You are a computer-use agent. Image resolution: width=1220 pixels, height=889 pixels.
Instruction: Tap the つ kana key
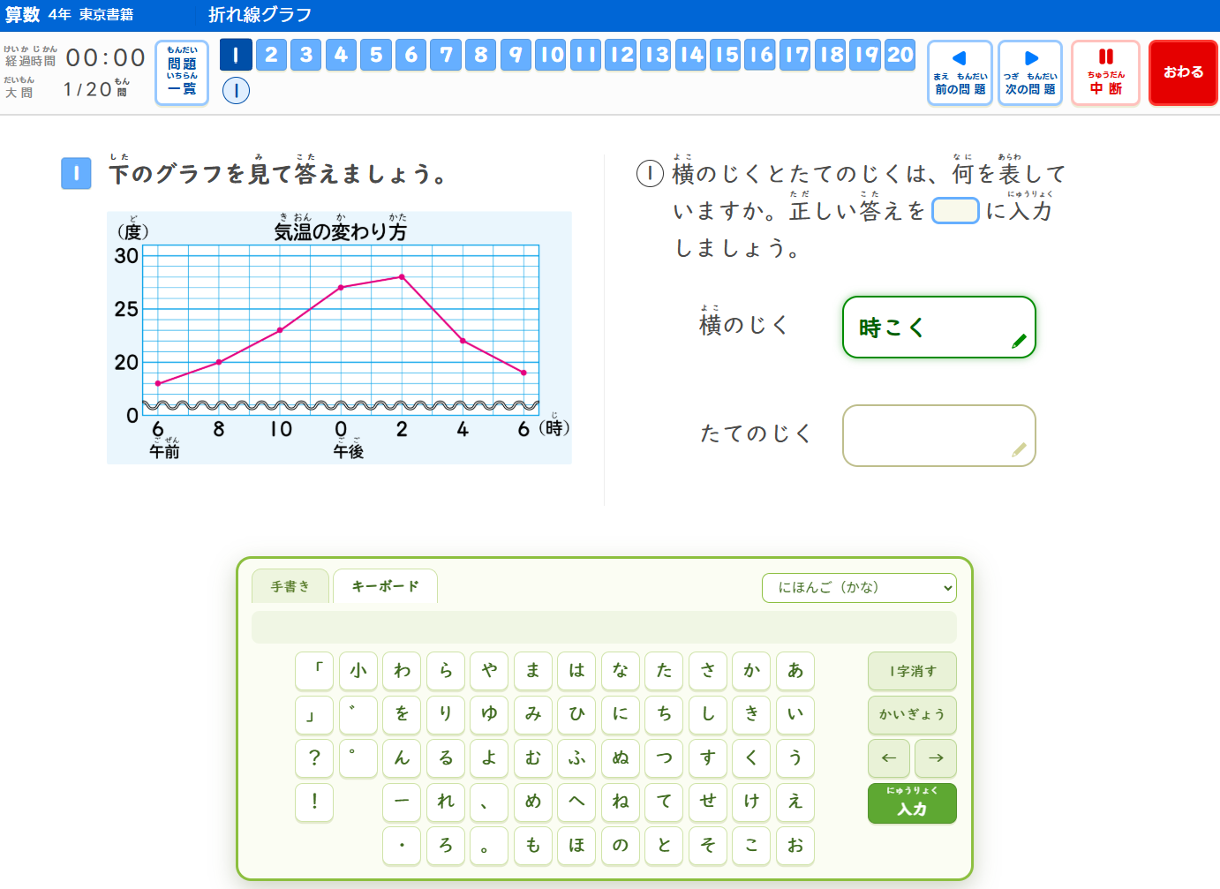click(664, 758)
